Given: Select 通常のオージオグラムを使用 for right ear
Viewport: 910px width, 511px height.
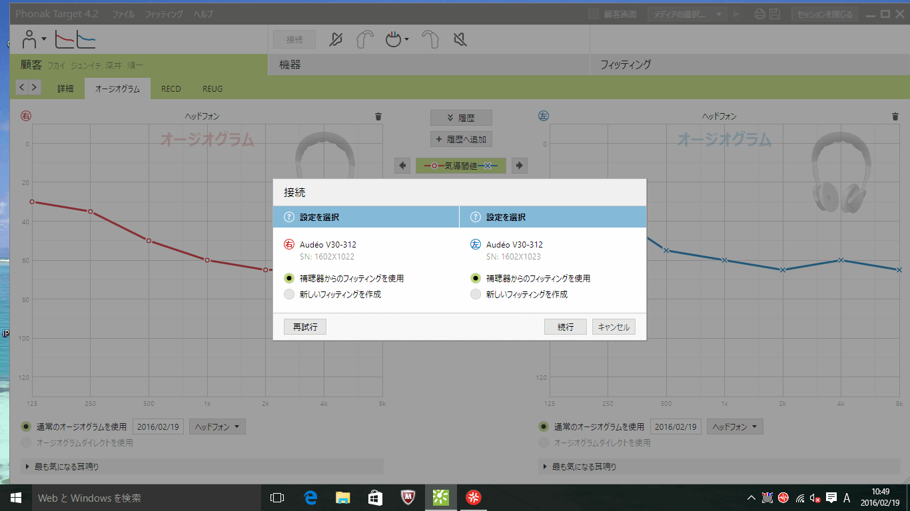Looking at the screenshot, I should tap(26, 426).
